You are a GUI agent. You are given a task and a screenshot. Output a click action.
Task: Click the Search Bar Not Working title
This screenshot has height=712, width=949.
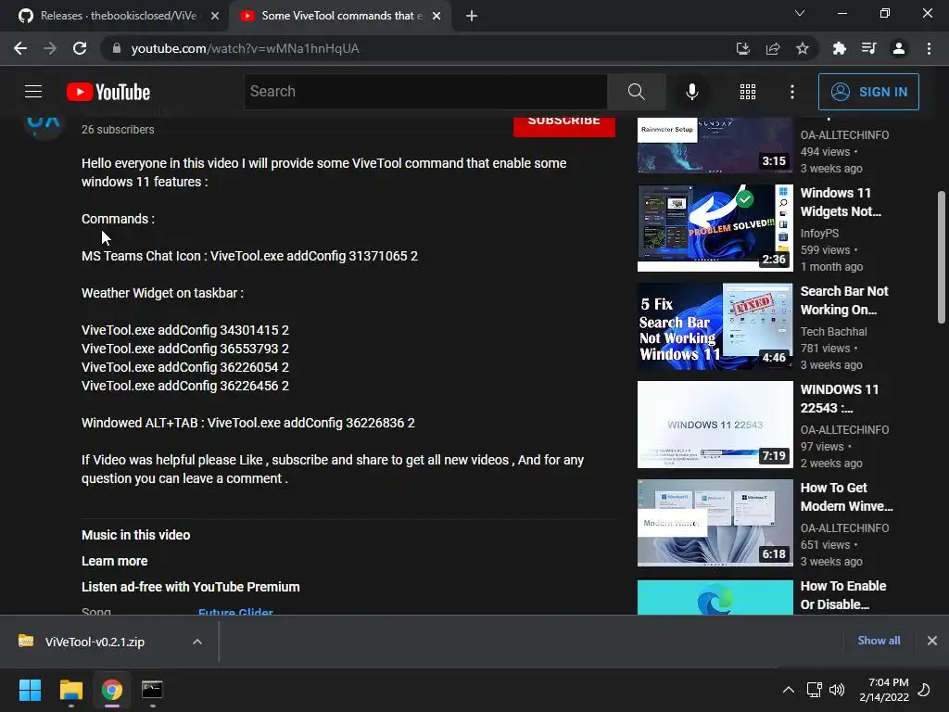click(844, 300)
